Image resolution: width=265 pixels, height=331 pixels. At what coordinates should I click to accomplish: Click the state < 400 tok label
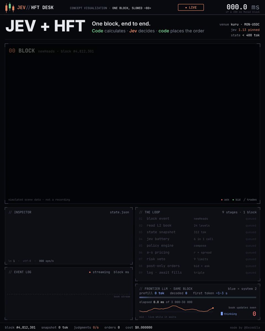tap(245, 35)
